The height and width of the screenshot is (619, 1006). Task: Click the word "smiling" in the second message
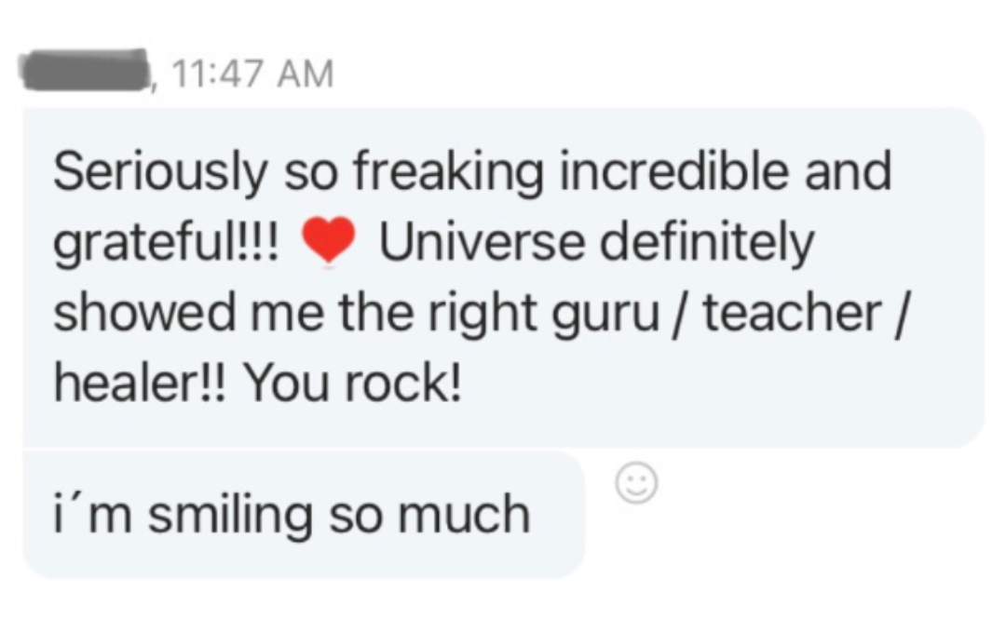click(x=230, y=515)
